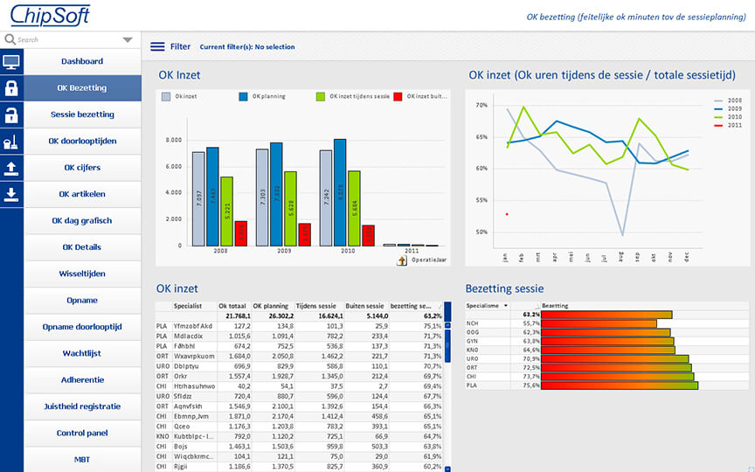This screenshot has height=472, width=755.
Task: Click the open padlock sidebar icon
Action: pyautogui.click(x=11, y=115)
